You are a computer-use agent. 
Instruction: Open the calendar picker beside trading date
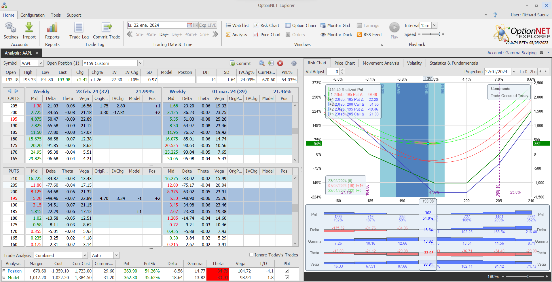click(x=189, y=25)
